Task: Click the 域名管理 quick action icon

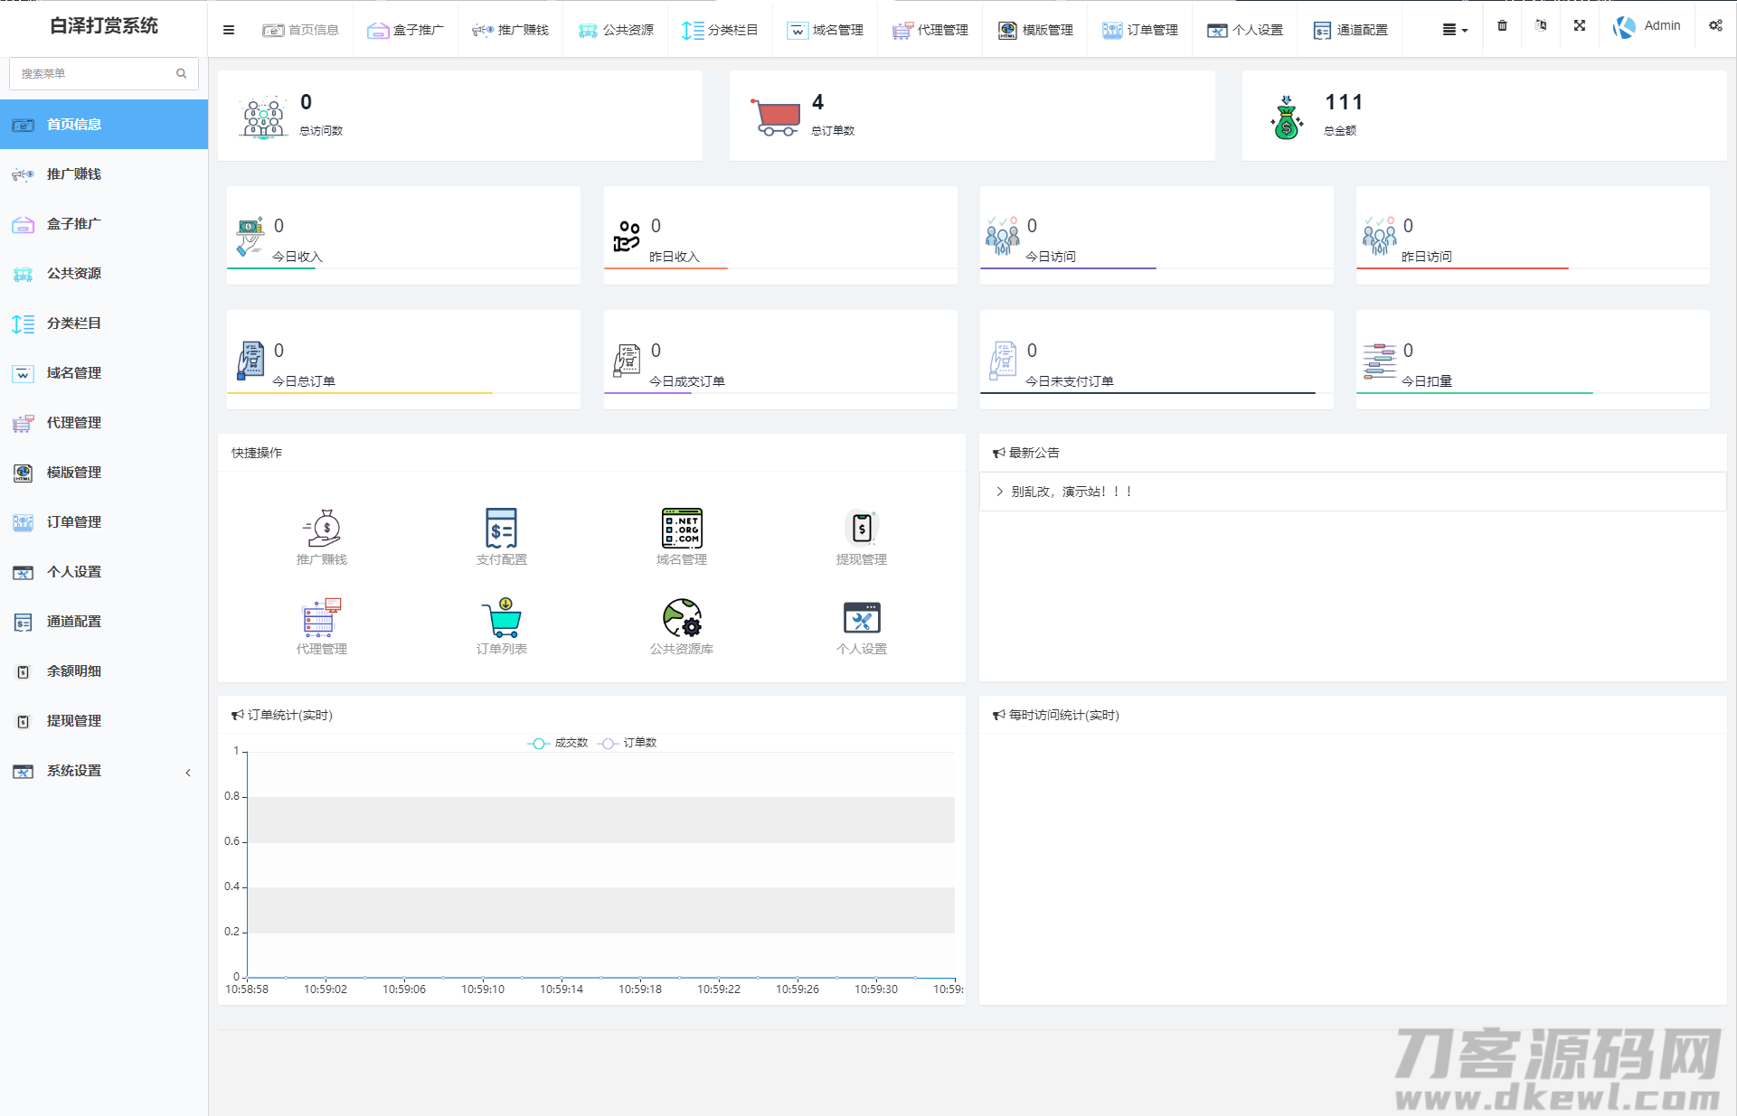Action: 681,529
